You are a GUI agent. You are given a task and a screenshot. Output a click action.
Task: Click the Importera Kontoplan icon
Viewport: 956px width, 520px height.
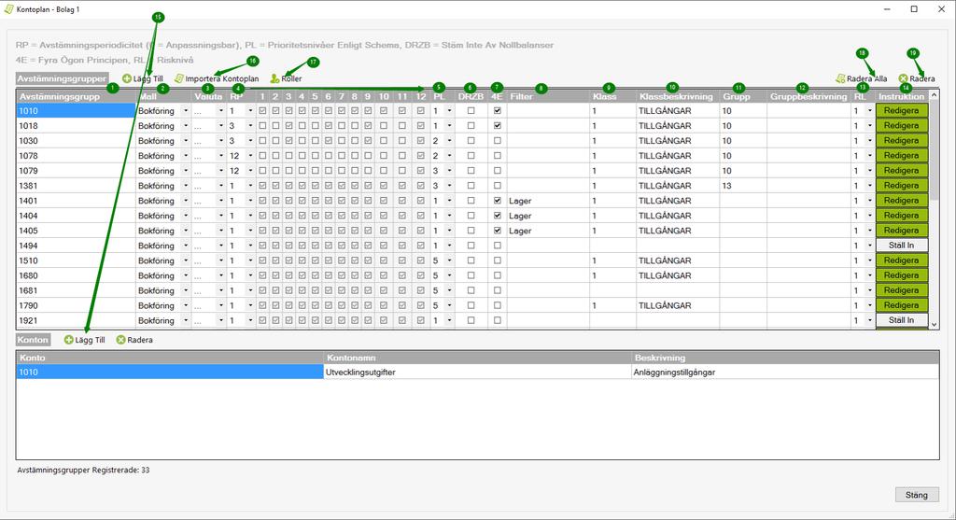(178, 78)
